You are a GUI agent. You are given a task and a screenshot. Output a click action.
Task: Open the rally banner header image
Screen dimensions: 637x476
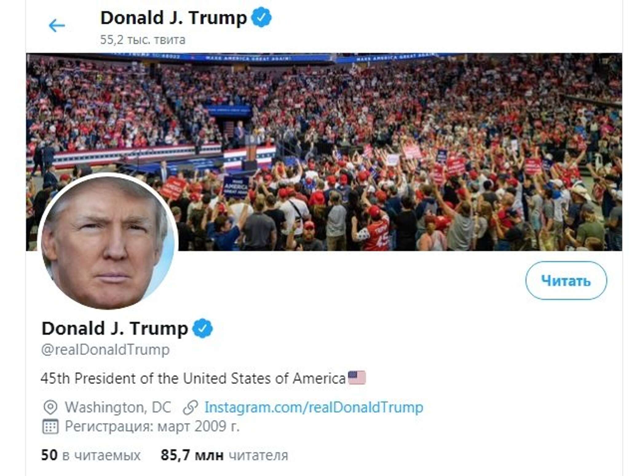pos(324,152)
